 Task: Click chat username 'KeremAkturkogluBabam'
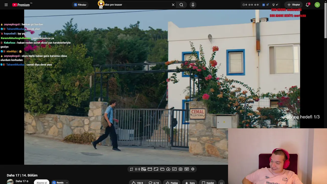16,38
